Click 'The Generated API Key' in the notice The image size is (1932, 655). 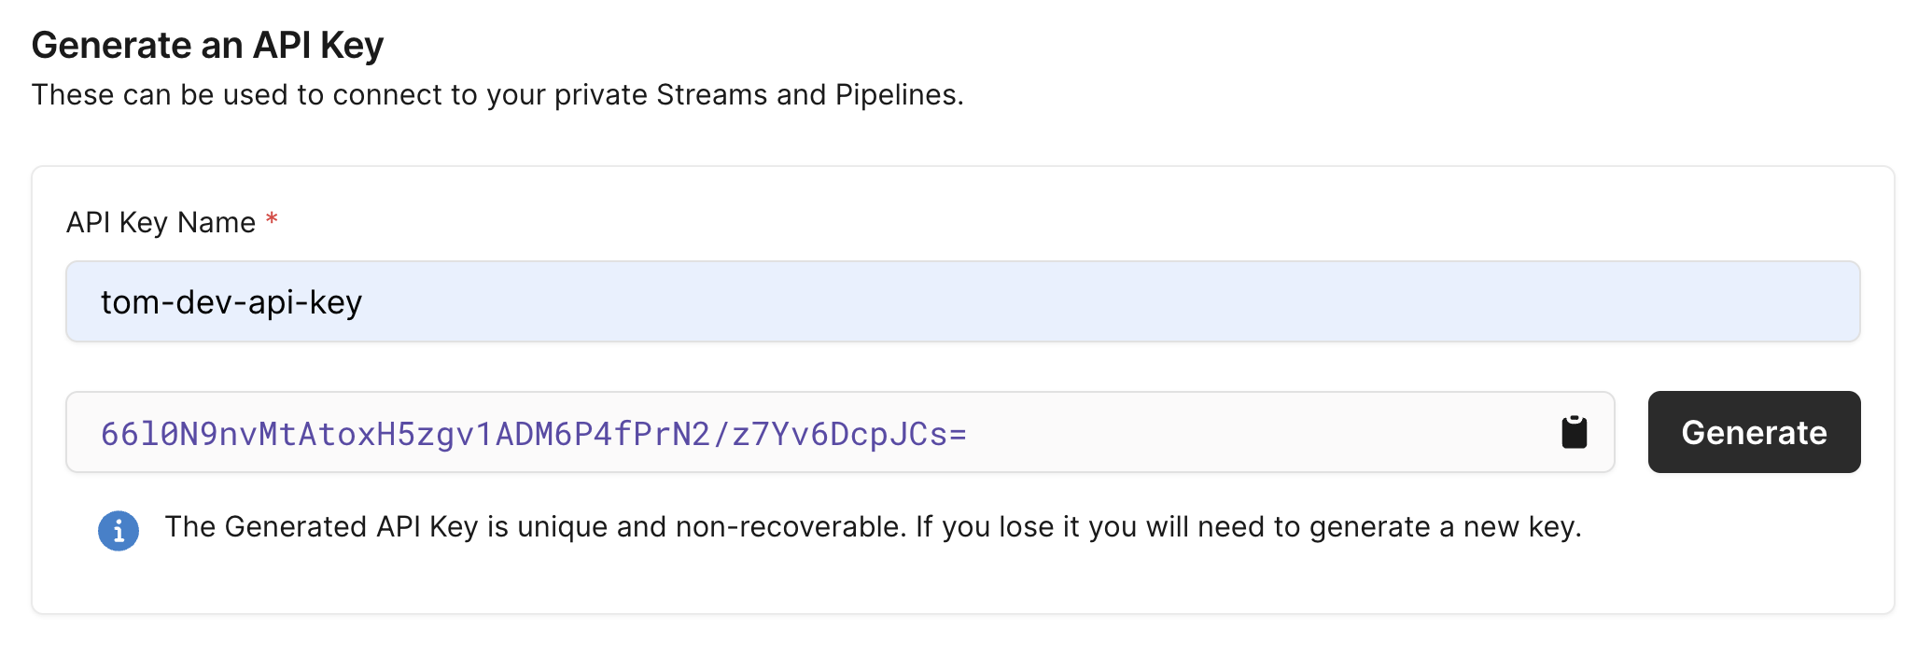tap(321, 527)
